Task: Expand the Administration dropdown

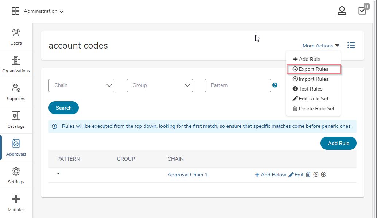Action: pos(43,11)
